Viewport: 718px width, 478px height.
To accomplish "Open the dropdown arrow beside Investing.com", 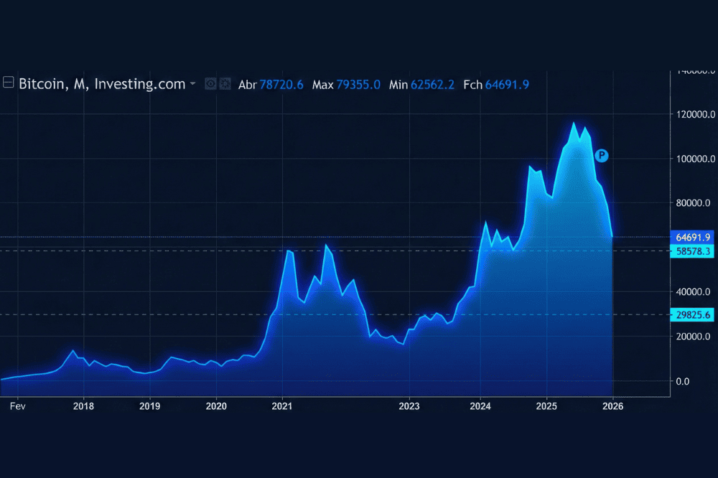I will pyautogui.click(x=192, y=85).
